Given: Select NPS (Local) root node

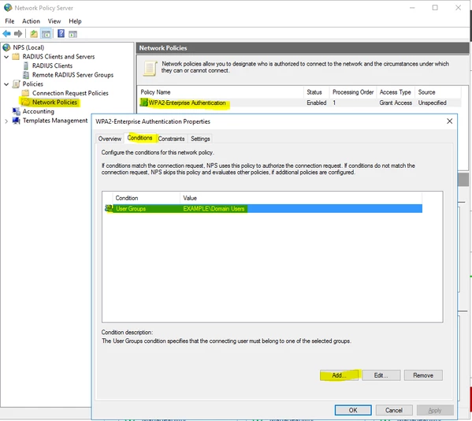Looking at the screenshot, I should coord(28,47).
